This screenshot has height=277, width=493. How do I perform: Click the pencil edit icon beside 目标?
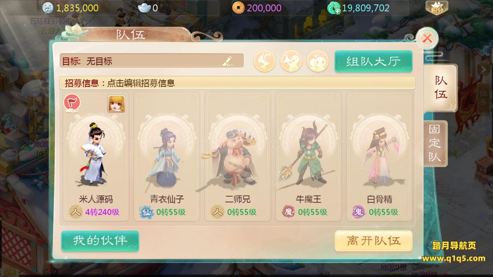[227, 61]
